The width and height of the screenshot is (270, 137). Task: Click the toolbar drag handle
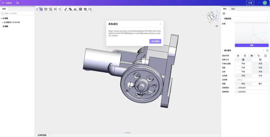tap(37, 9)
